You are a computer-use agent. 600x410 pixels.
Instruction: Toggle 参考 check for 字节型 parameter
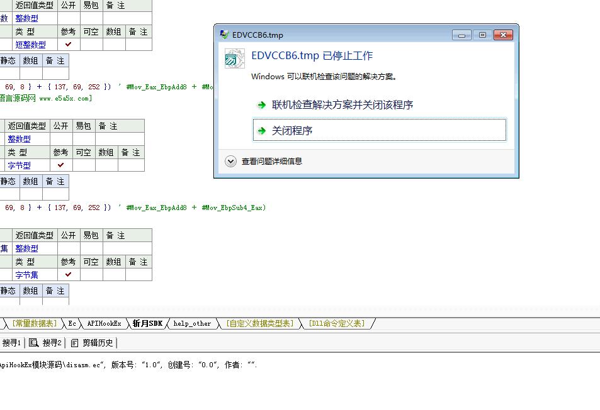tap(61, 165)
